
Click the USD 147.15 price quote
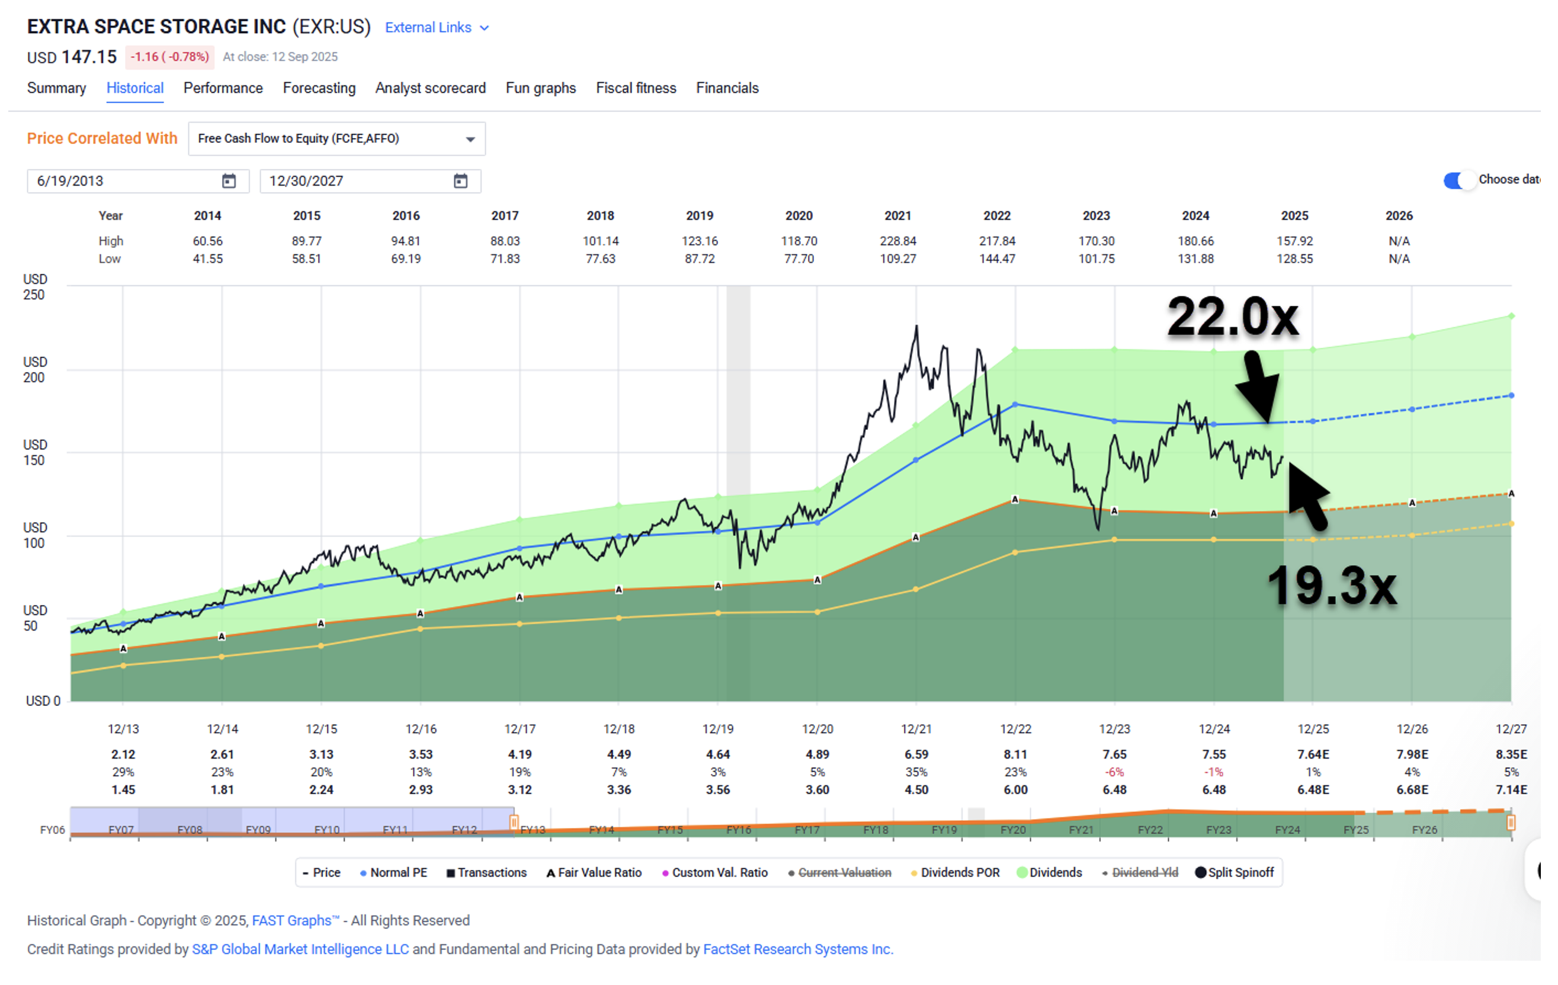pyautogui.click(x=72, y=57)
